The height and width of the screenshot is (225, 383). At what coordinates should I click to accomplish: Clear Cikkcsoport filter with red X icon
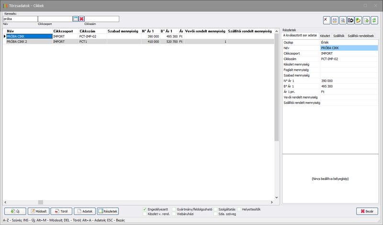(81, 19)
